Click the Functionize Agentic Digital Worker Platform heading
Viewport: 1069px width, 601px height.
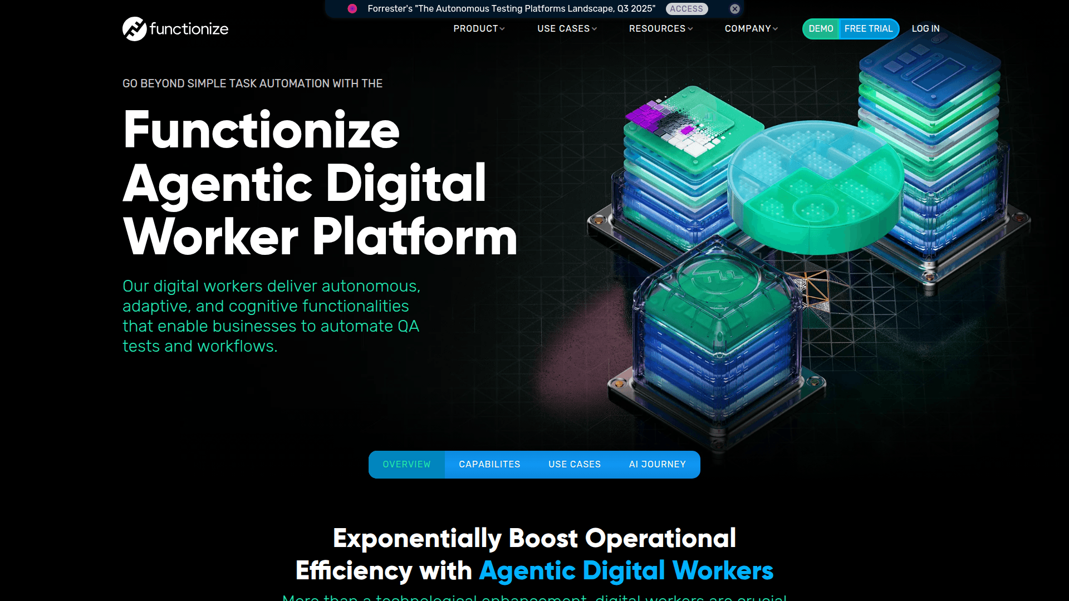320,184
